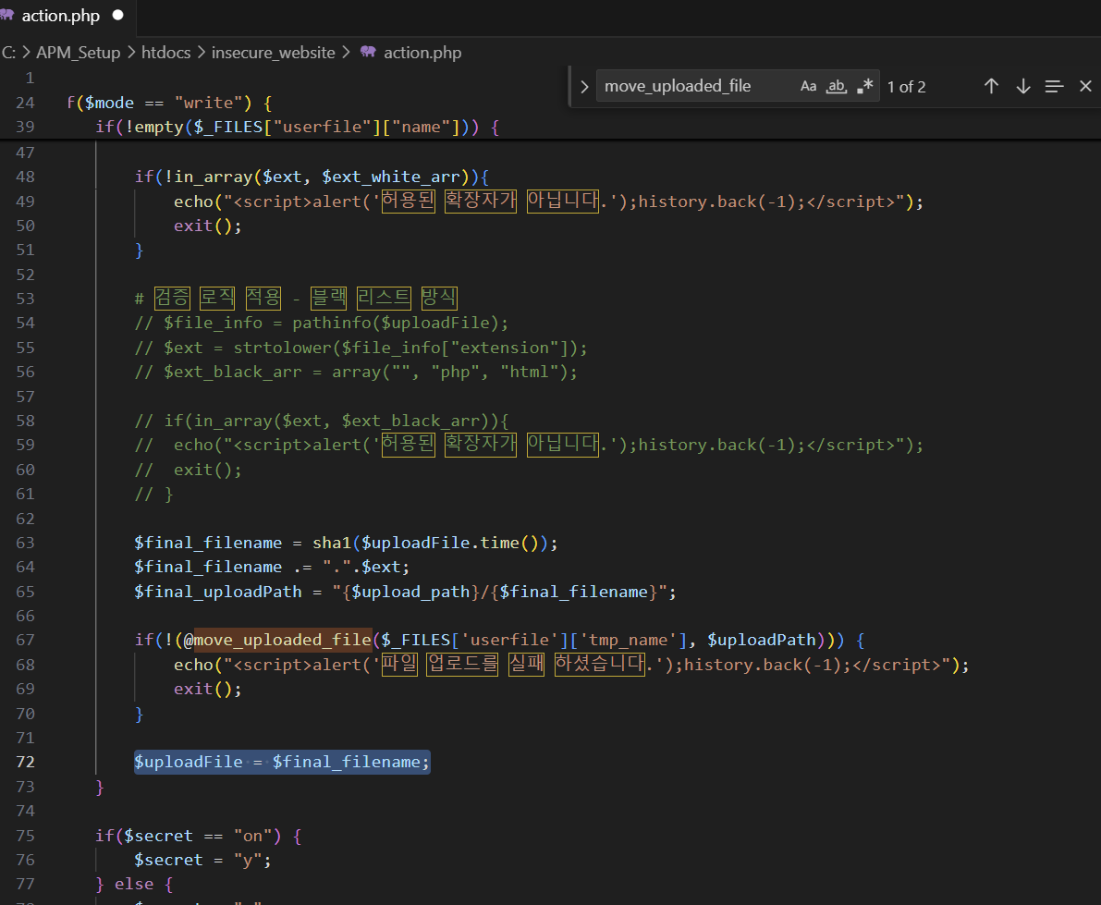The height and width of the screenshot is (905, 1101).
Task: Close the find widget
Action: (x=1085, y=86)
